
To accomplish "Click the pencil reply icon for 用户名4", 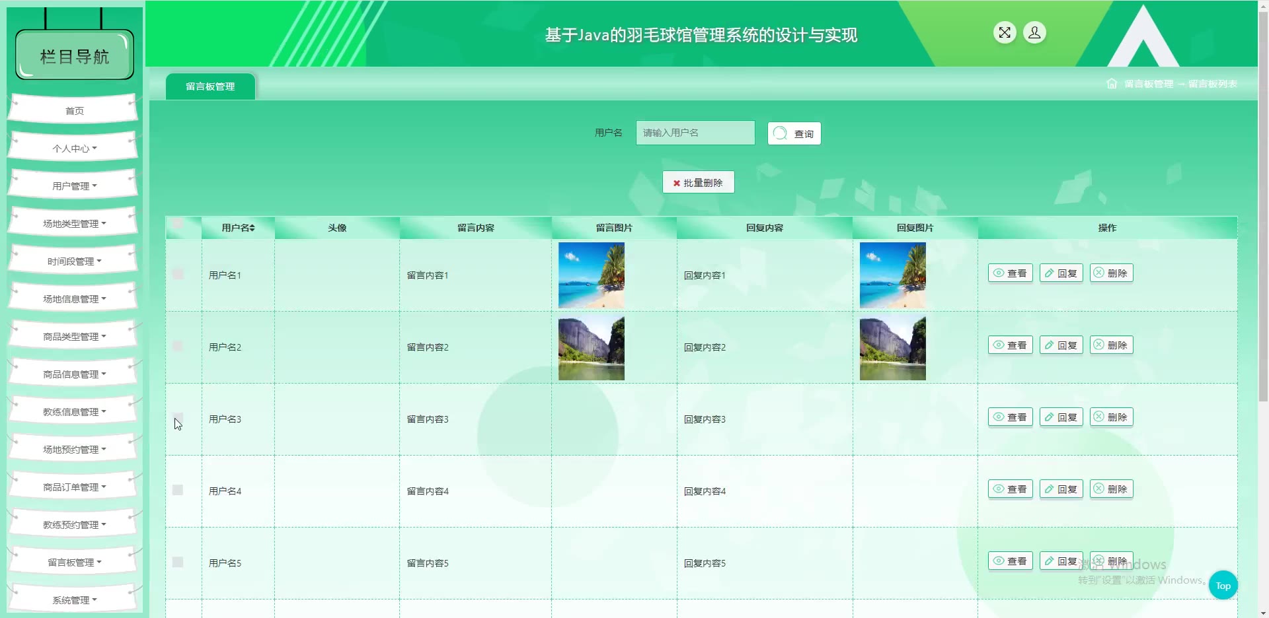I will (x=1049, y=489).
